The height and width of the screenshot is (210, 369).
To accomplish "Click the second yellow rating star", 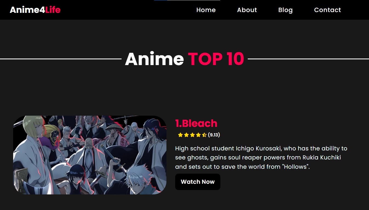I will pyautogui.click(x=186, y=135).
